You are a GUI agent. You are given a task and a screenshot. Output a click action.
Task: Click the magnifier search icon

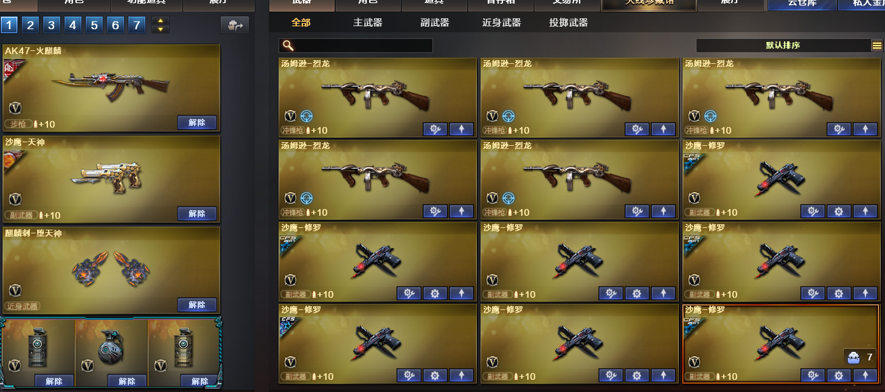pyautogui.click(x=288, y=46)
